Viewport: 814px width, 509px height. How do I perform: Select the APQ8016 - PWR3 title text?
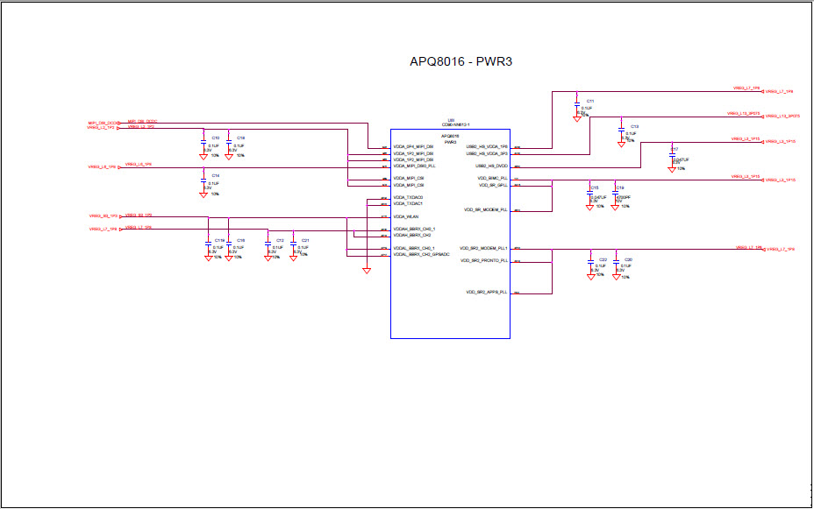pos(461,62)
